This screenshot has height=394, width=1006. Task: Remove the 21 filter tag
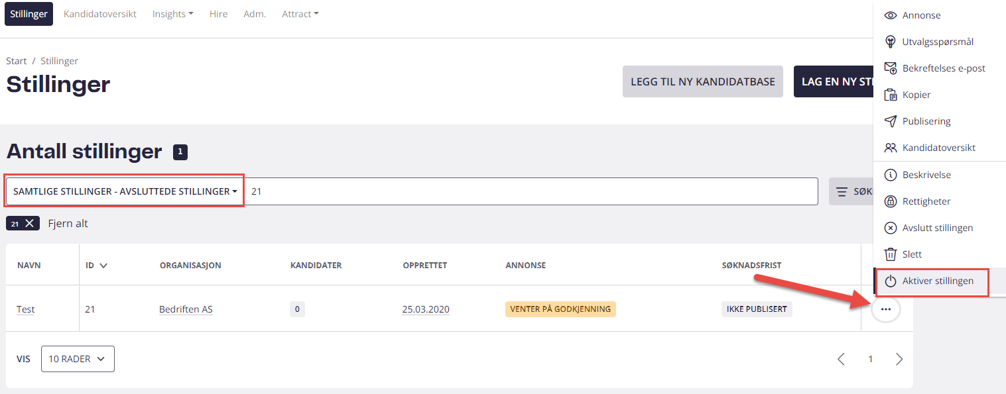[29, 224]
